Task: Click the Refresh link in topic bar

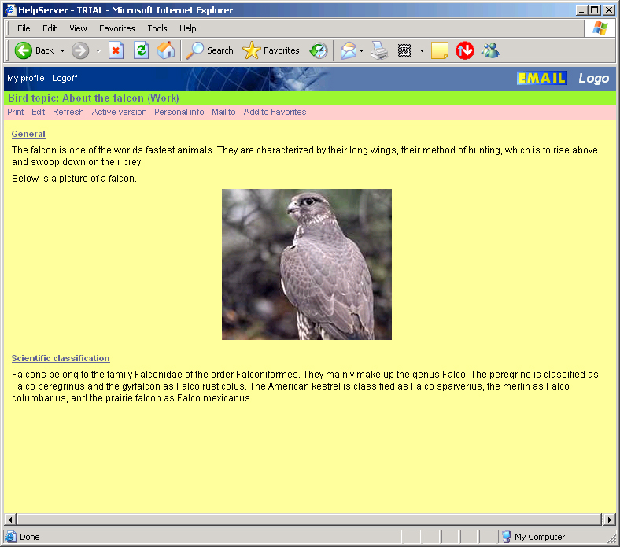Action: [68, 112]
